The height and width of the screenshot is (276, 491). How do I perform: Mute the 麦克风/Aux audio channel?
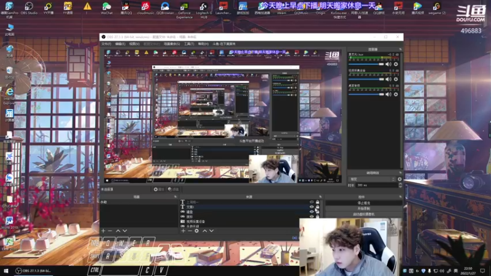[389, 64]
